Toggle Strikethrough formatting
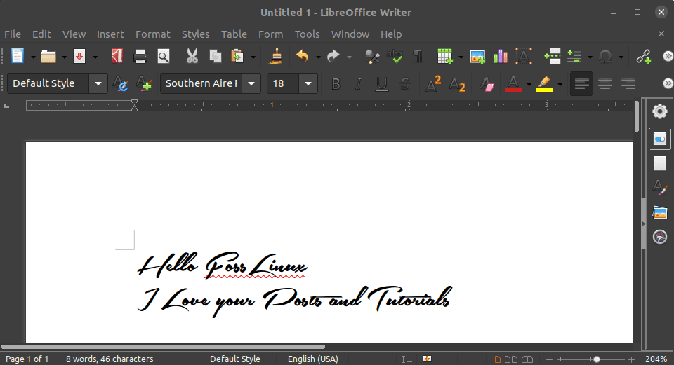This screenshot has width=674, height=365. [404, 83]
